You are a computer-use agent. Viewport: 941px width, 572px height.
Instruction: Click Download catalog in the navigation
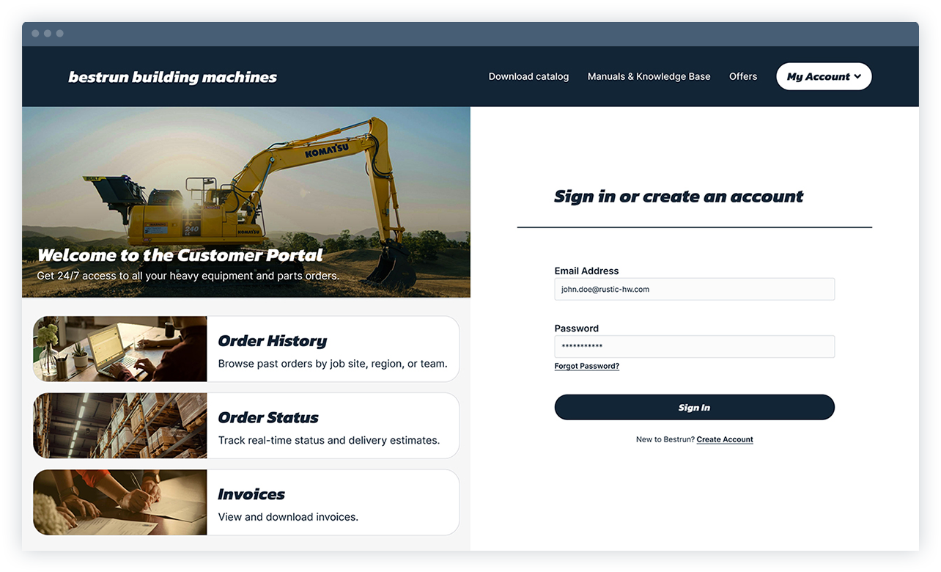tap(528, 76)
